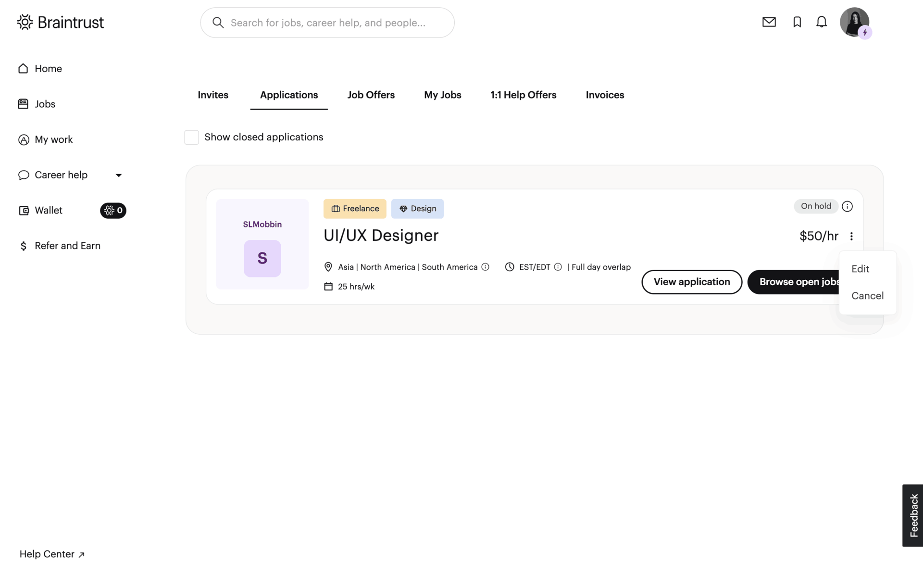Open notifications bell icon
This screenshot has width=923, height=577.
pyautogui.click(x=822, y=22)
